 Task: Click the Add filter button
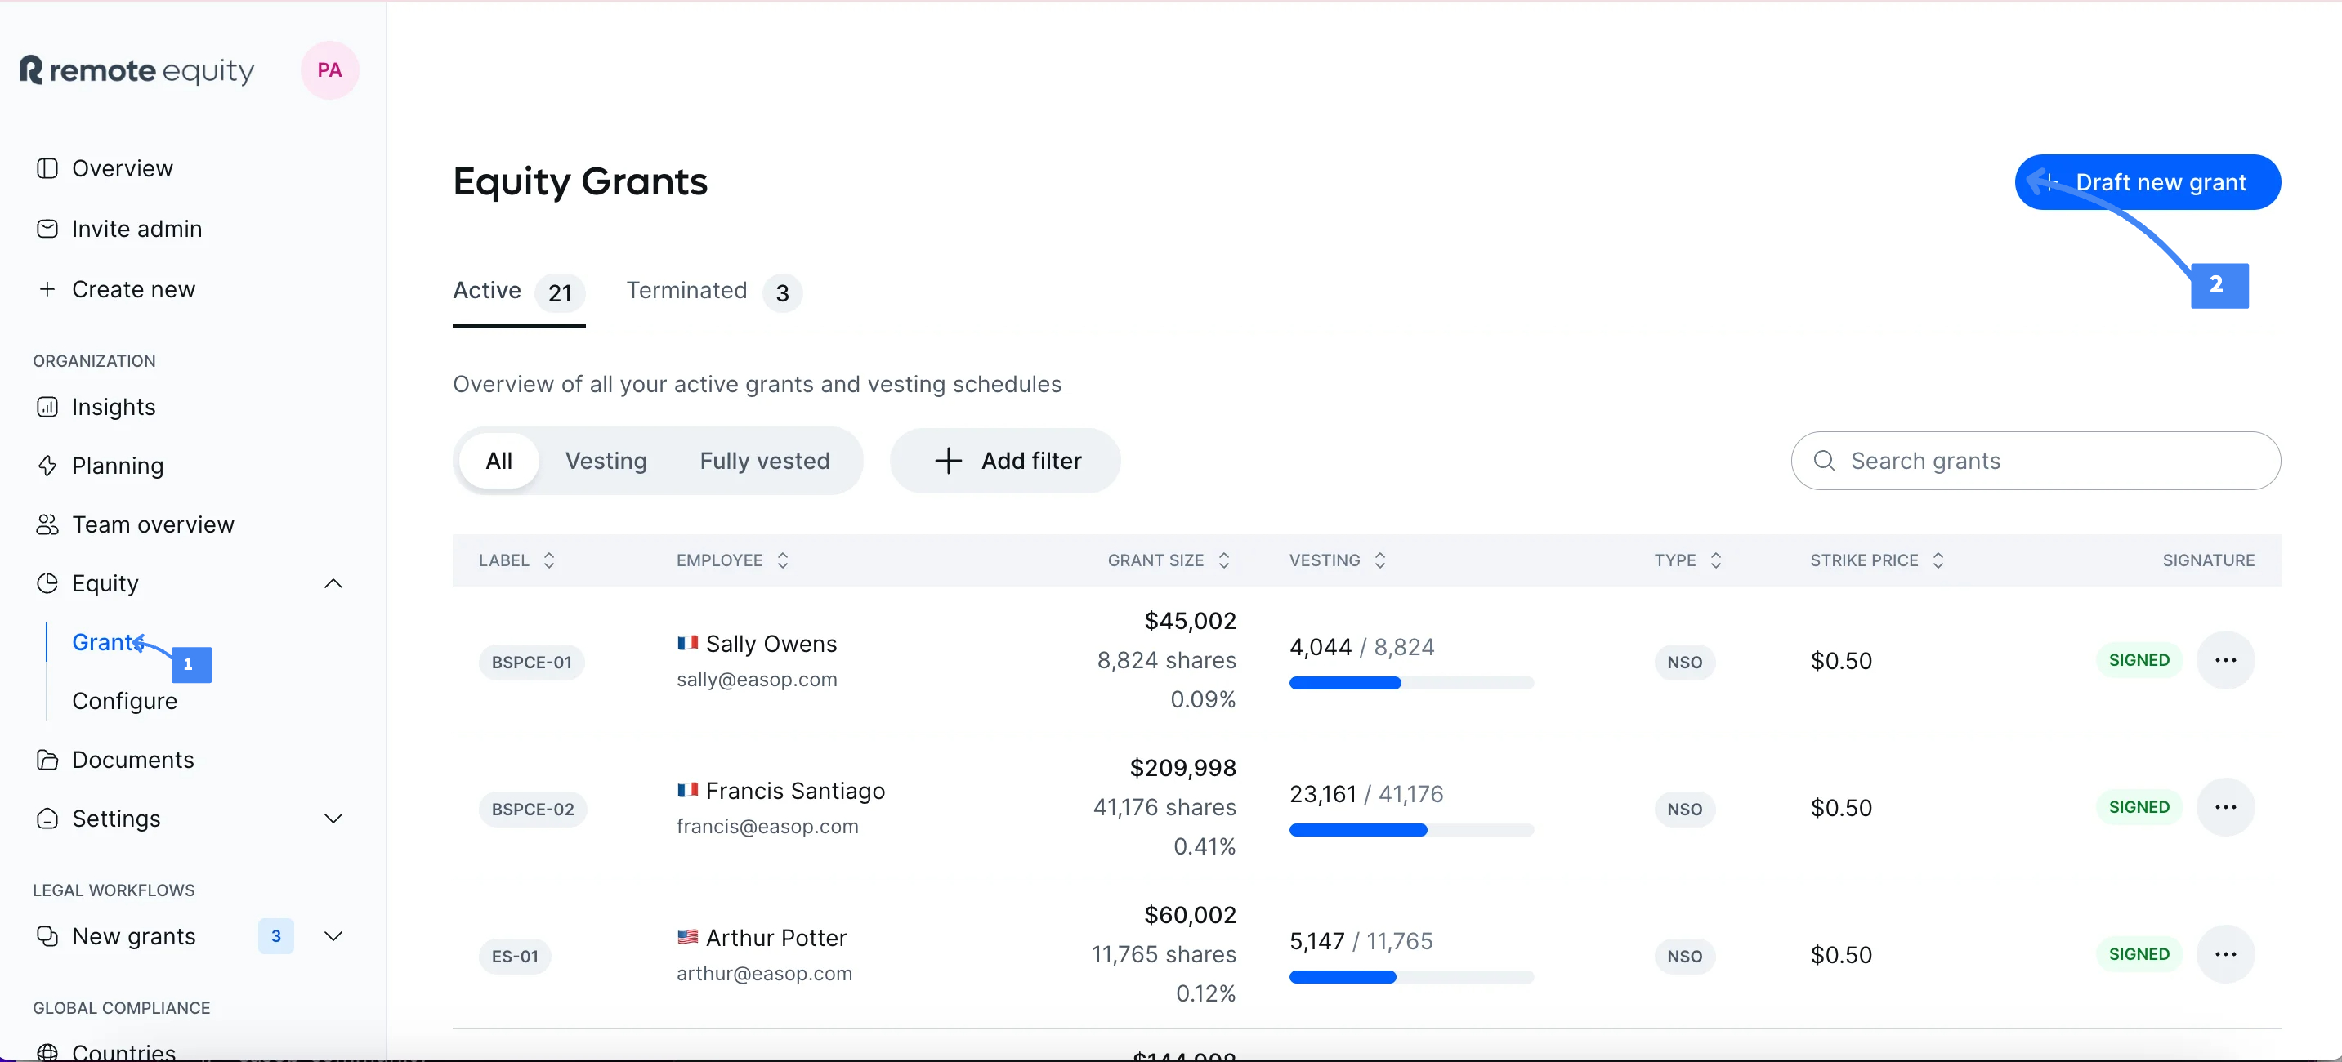pos(1006,462)
